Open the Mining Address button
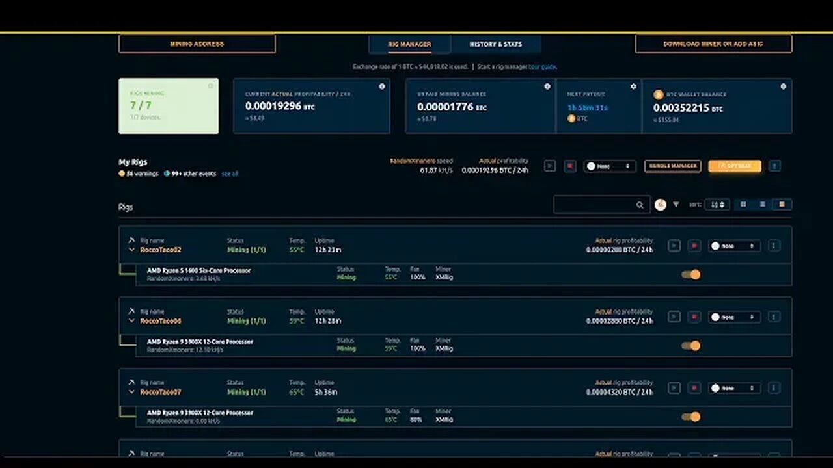 197,44
